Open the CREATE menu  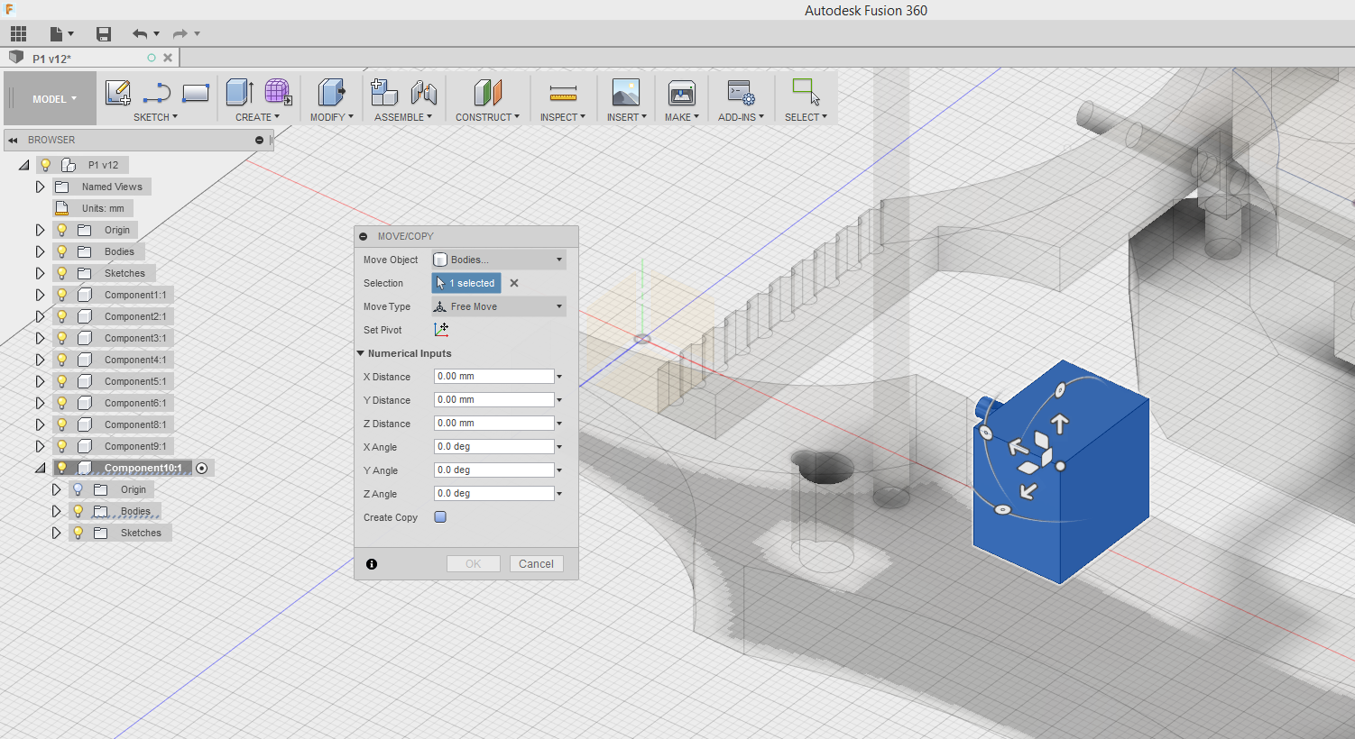pyautogui.click(x=257, y=117)
